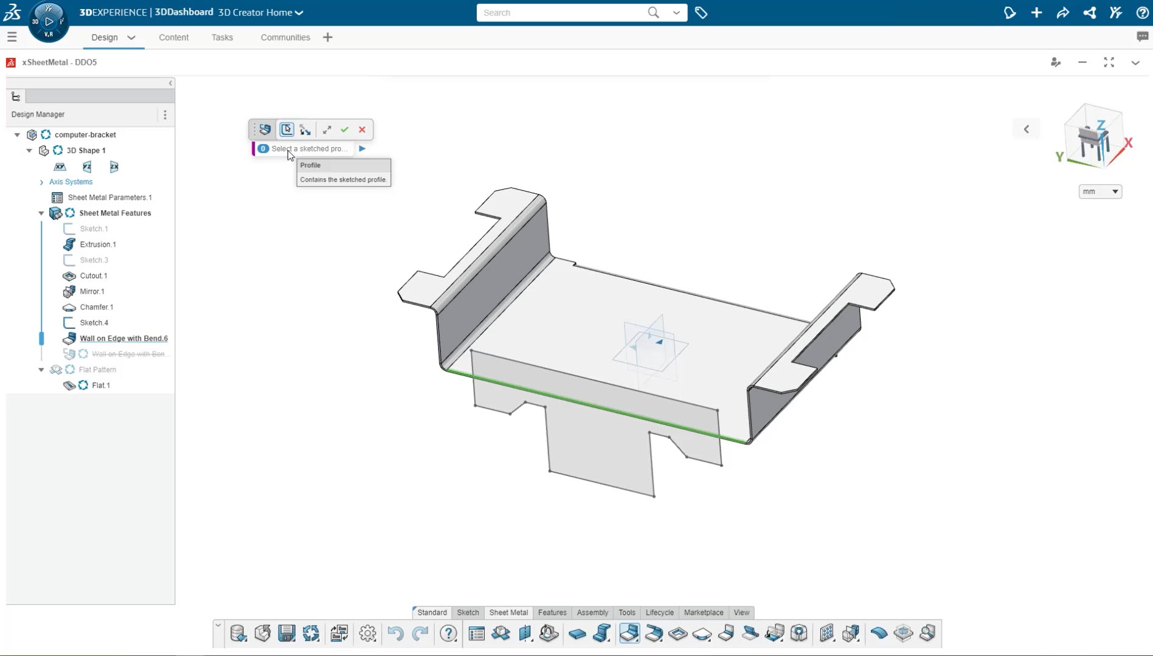Open the widget options chevron at top right

1135,63
